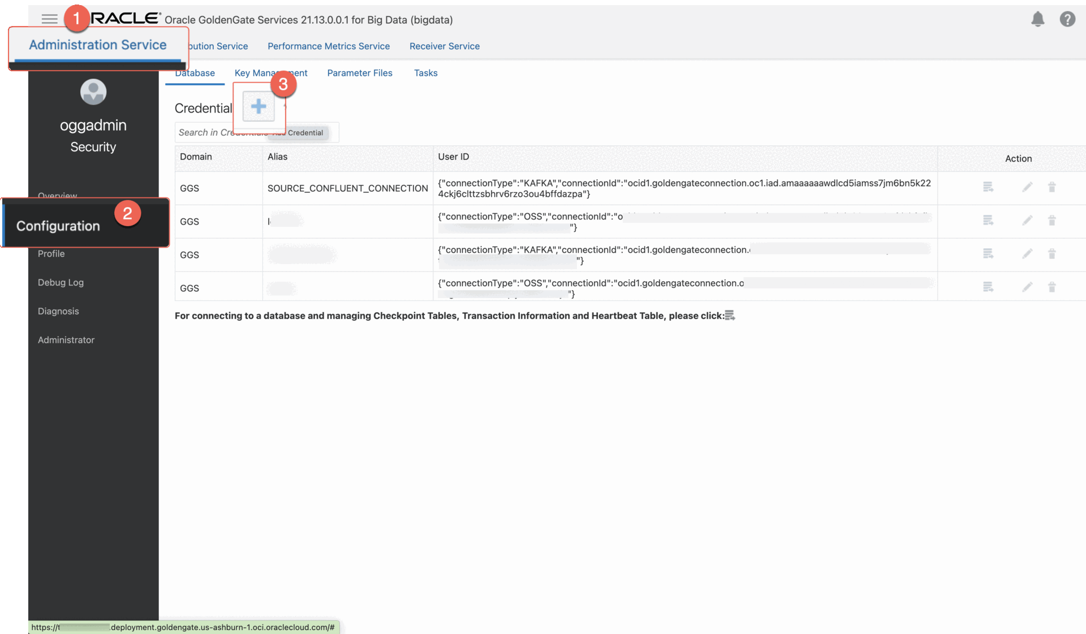Viewport: 1086px width, 634px height.
Task: Open Administrator sidebar item
Action: 66,340
